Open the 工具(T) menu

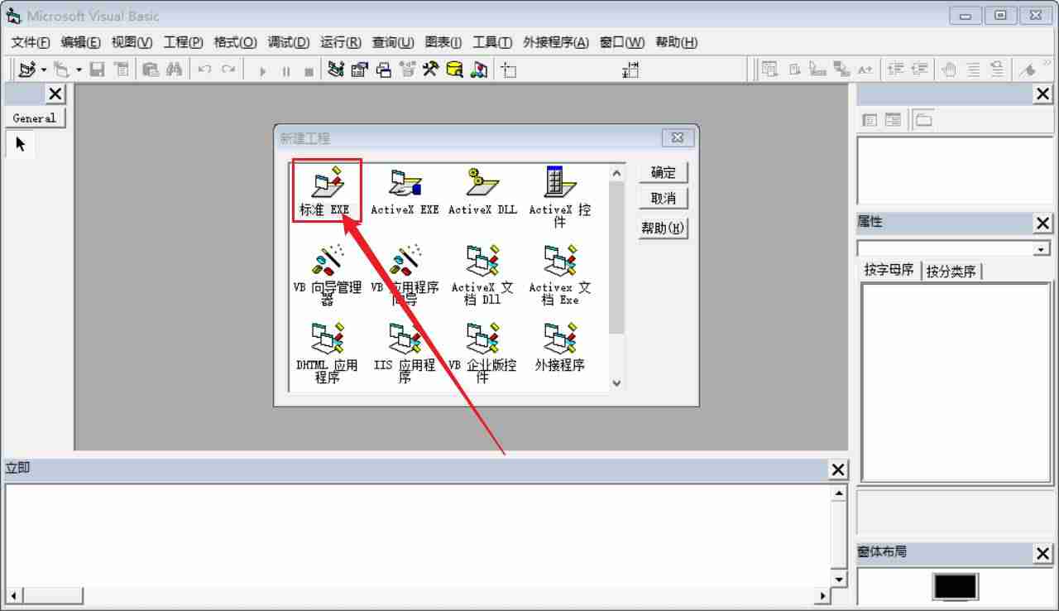point(492,42)
